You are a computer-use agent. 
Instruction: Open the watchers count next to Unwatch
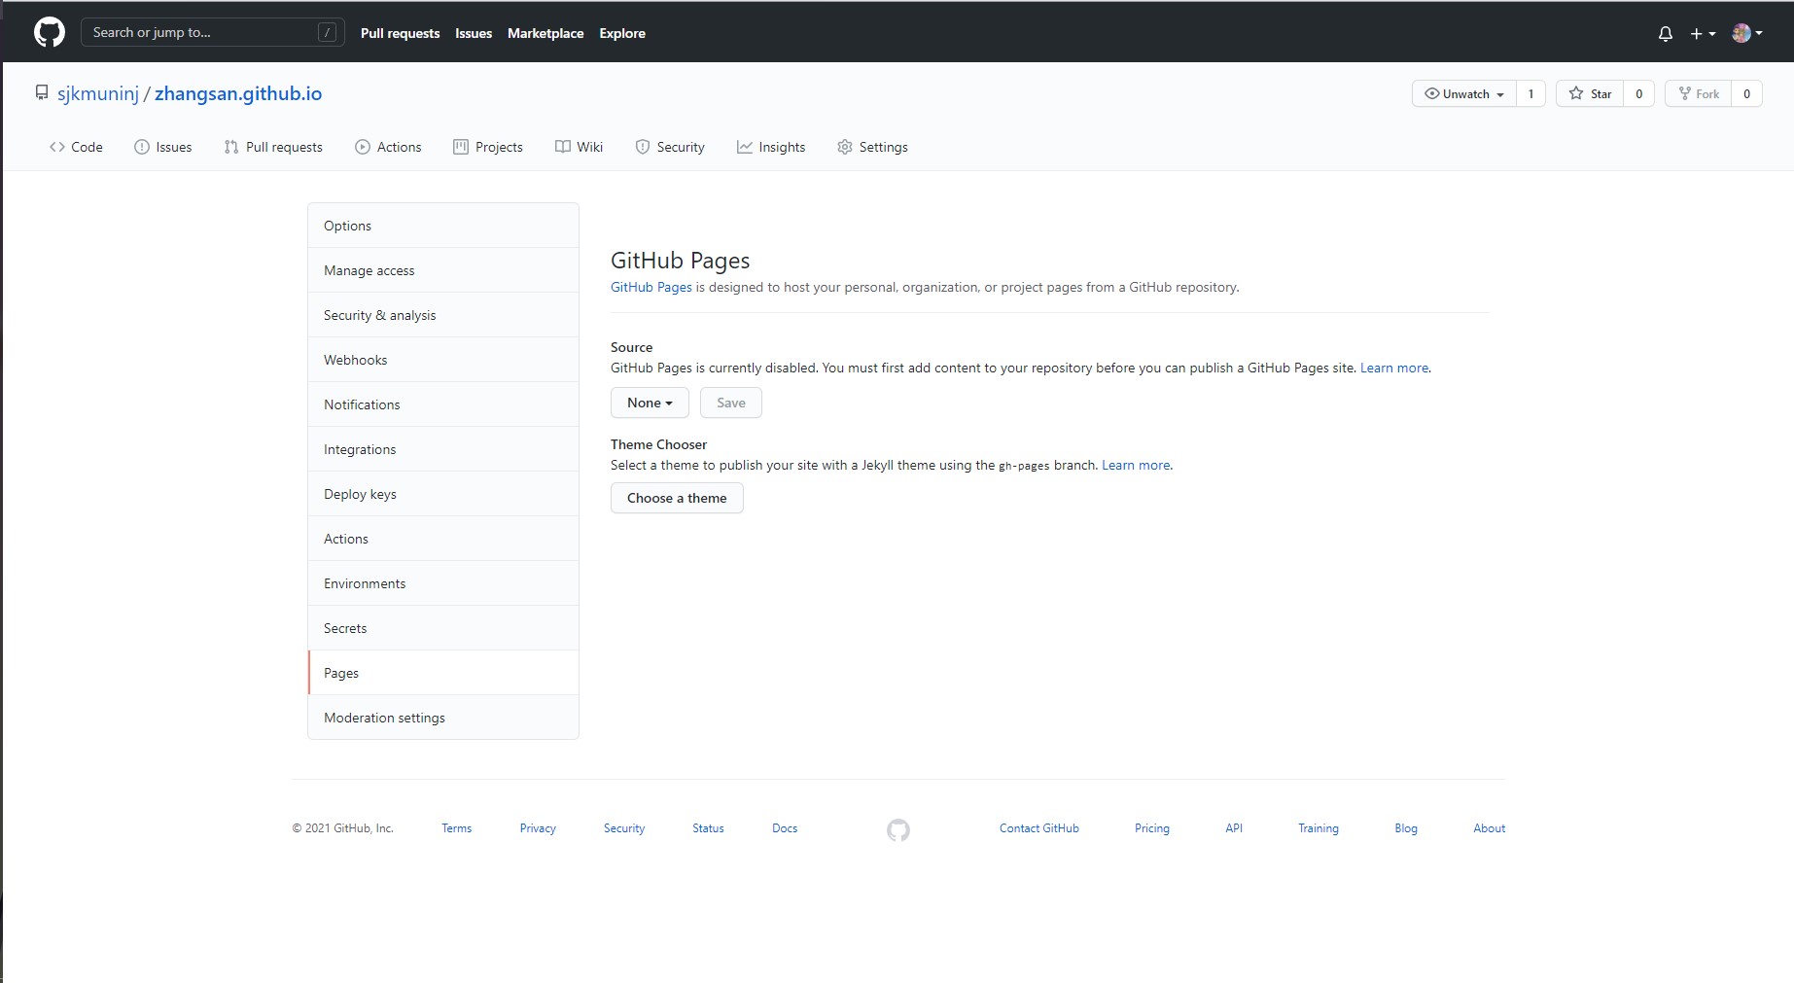[1530, 93]
